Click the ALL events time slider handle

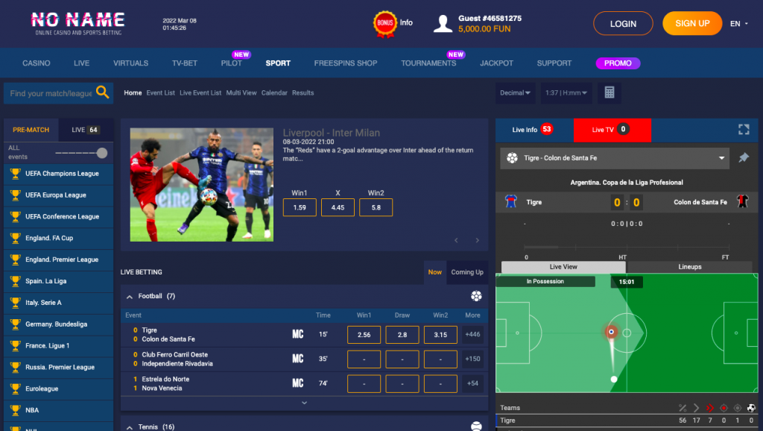(101, 153)
